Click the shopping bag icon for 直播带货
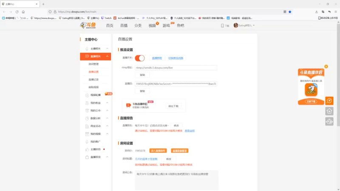 [x=87, y=157]
